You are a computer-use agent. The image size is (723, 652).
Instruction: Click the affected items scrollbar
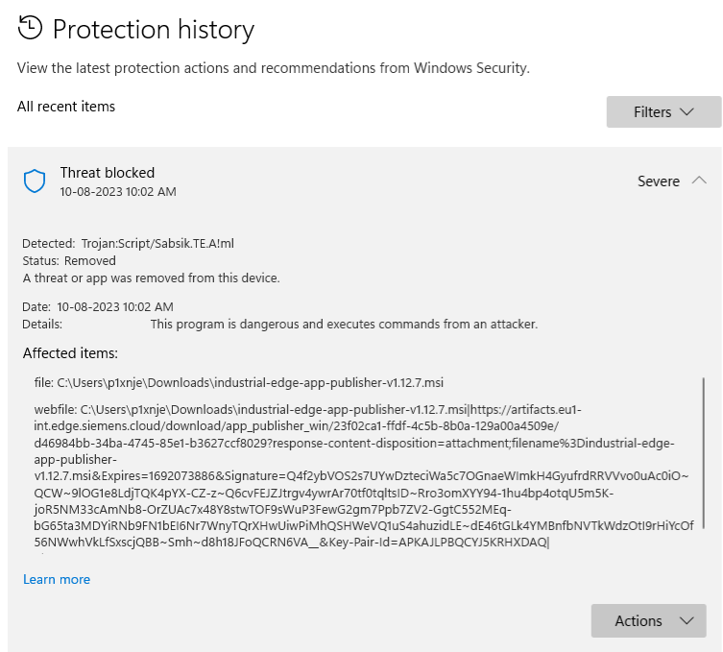pos(704,452)
